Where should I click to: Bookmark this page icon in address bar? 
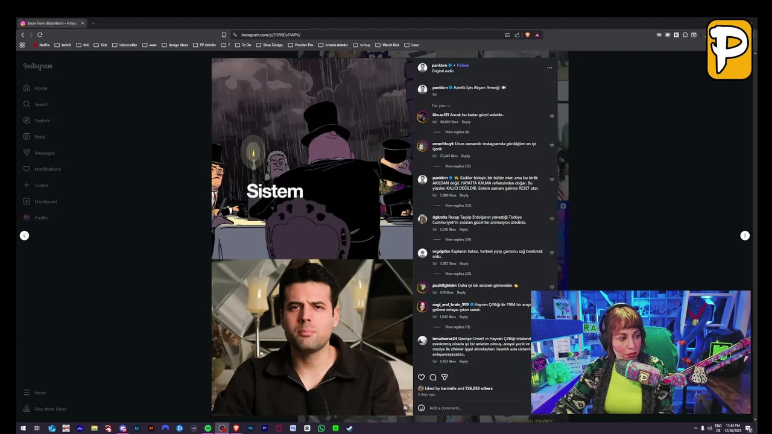pyautogui.click(x=223, y=35)
